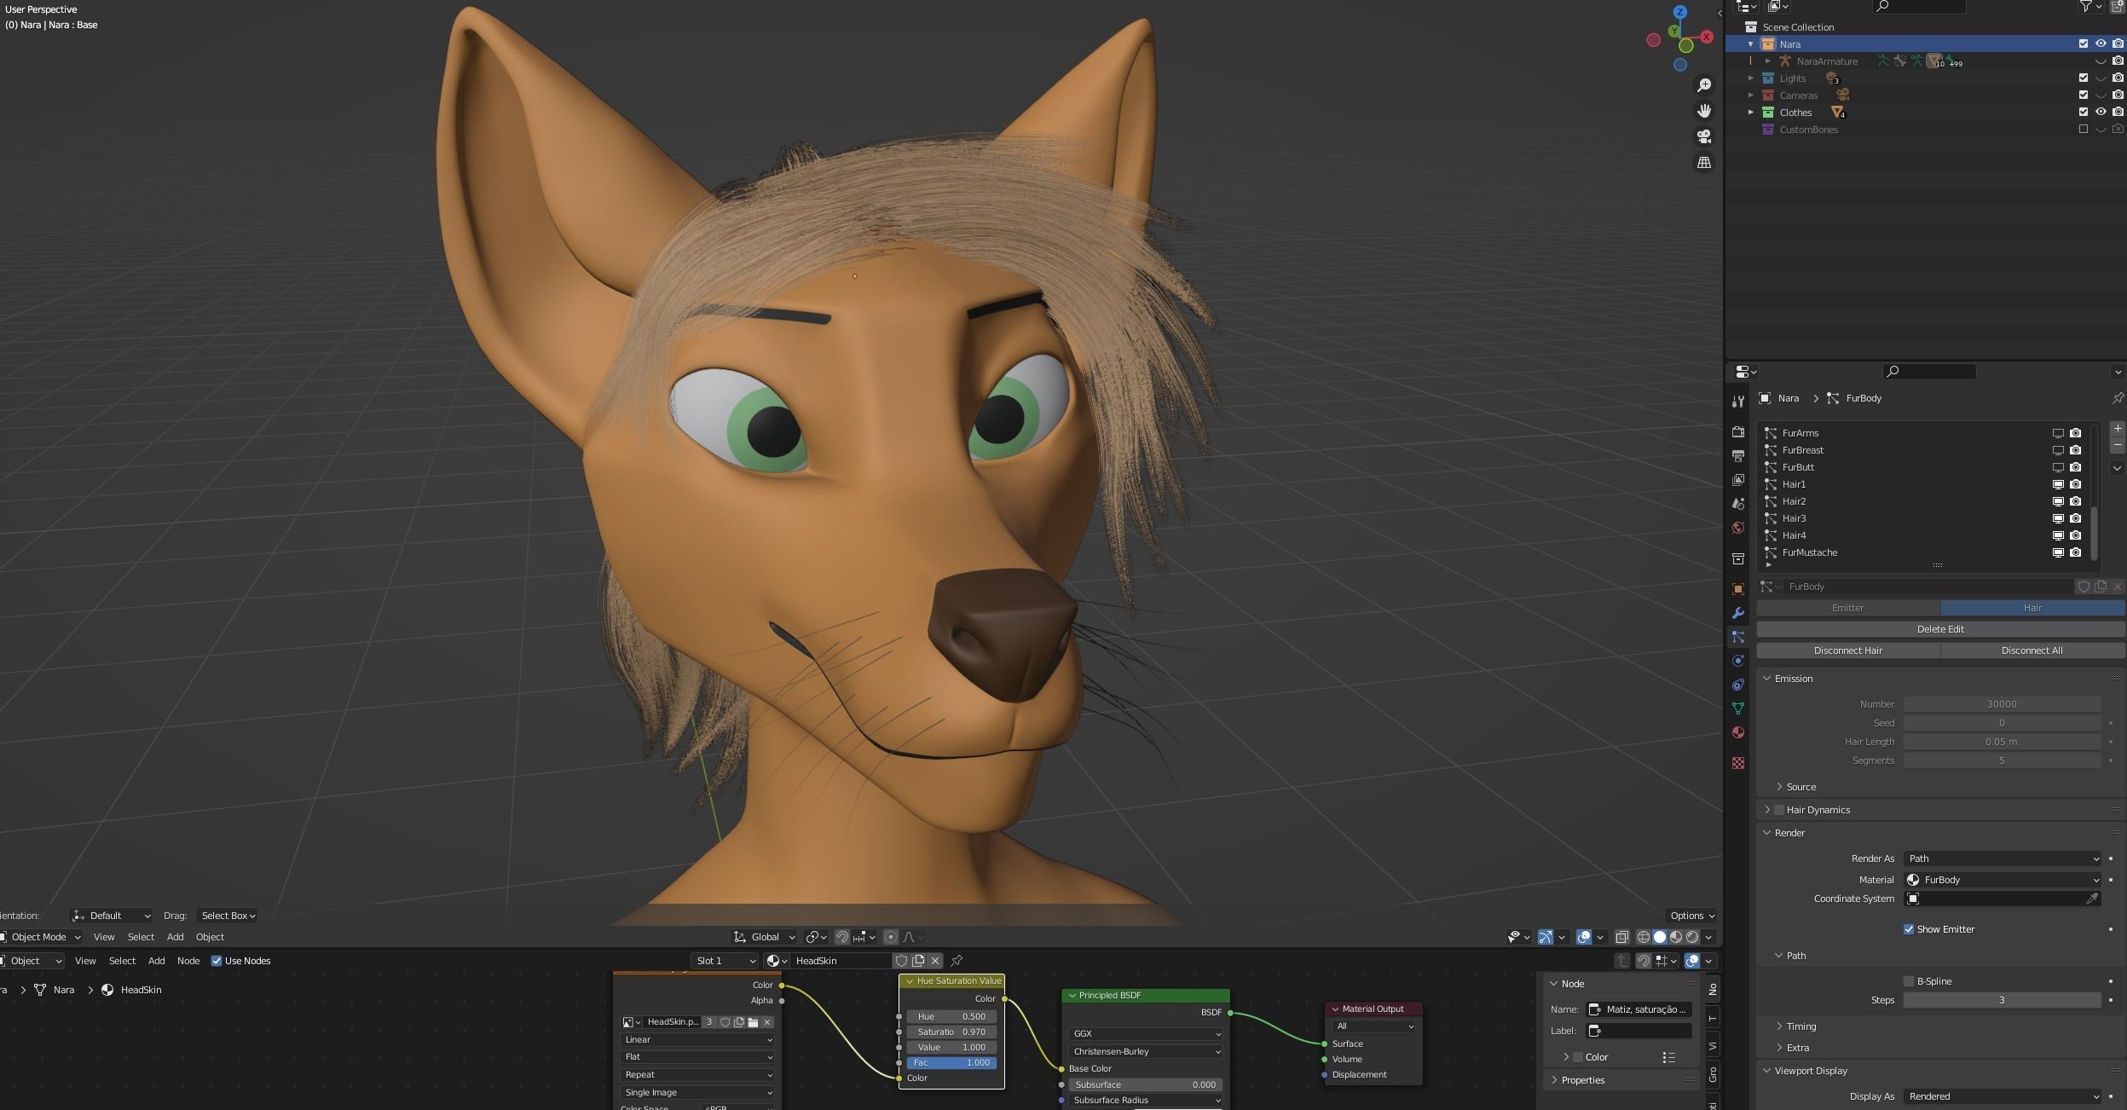
Task: Switch perspective/orthographic with the grid icon
Action: point(1703,162)
